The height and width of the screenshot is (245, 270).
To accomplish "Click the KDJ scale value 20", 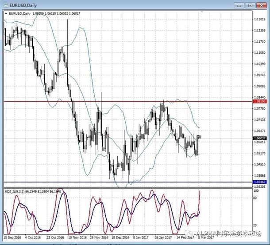I will pyautogui.click(x=255, y=225).
